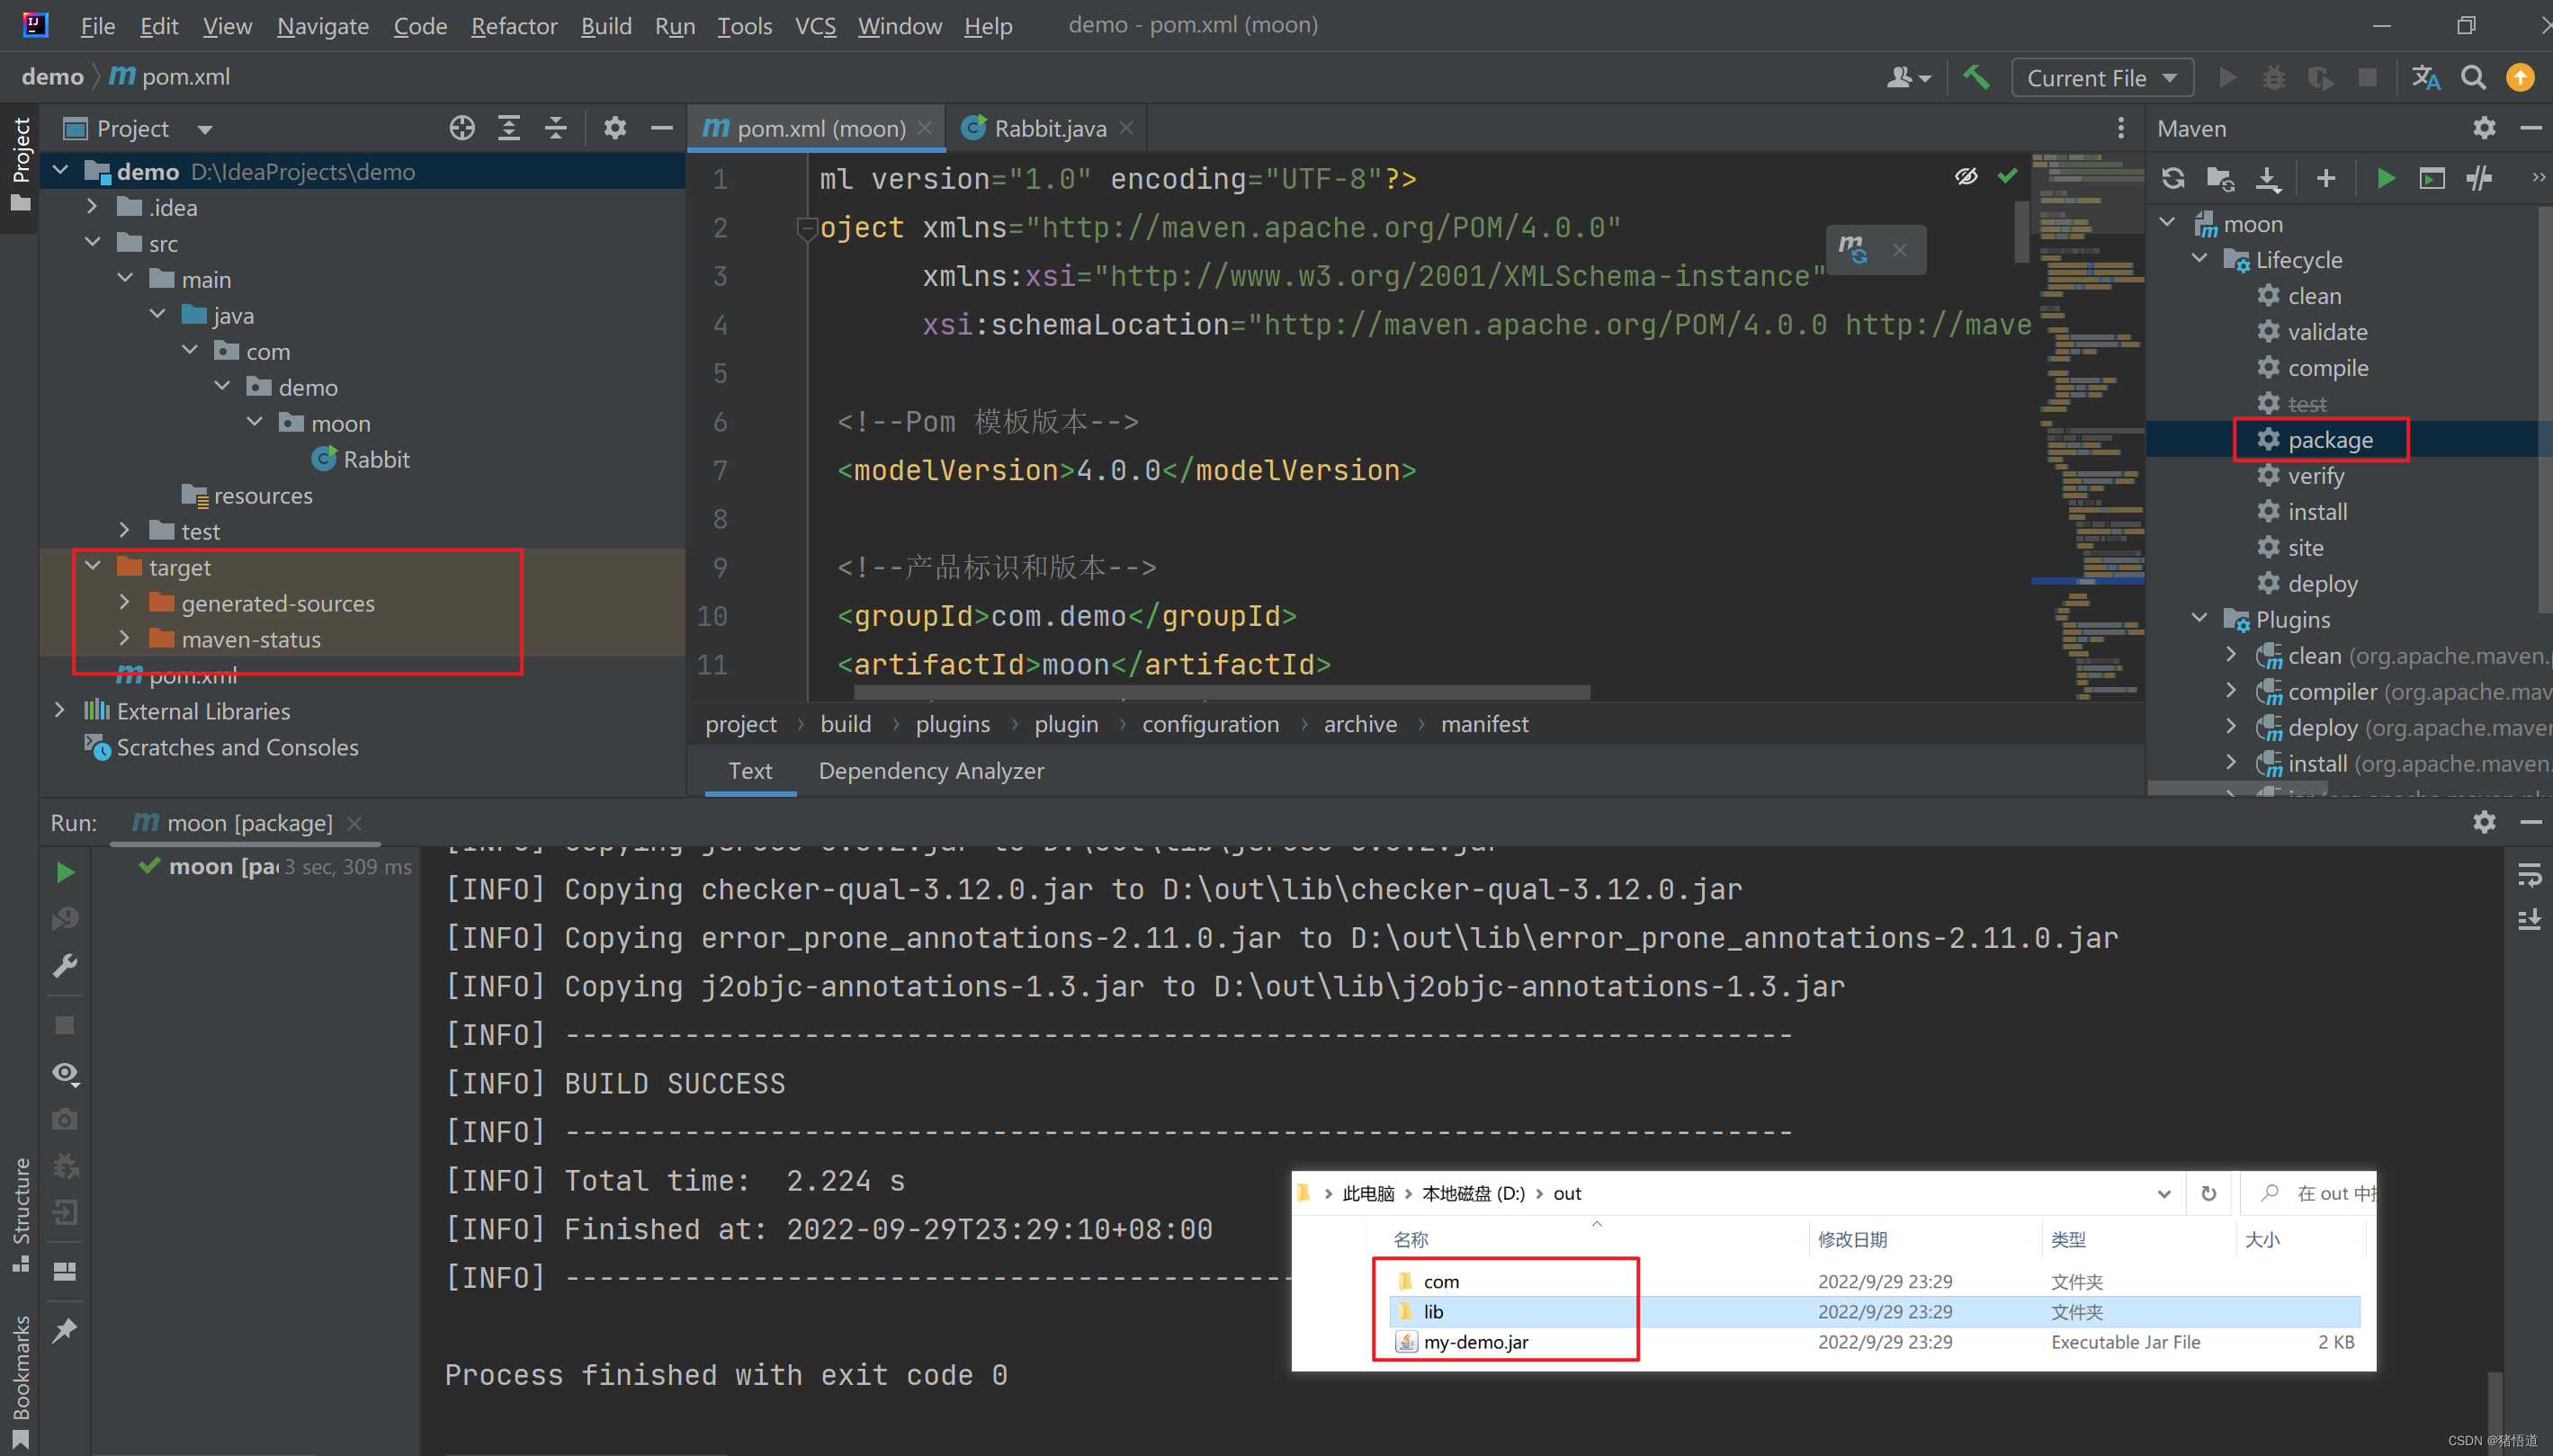The height and width of the screenshot is (1456, 2553).
Task: Expand the test folder
Action: click(x=124, y=531)
